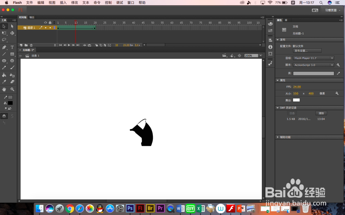Image resolution: width=345 pixels, height=215 pixels.
Task: Open the Align panel icon
Action: click(270, 40)
